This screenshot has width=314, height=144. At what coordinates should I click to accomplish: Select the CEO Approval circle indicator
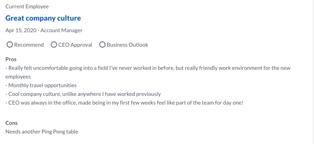54,45
